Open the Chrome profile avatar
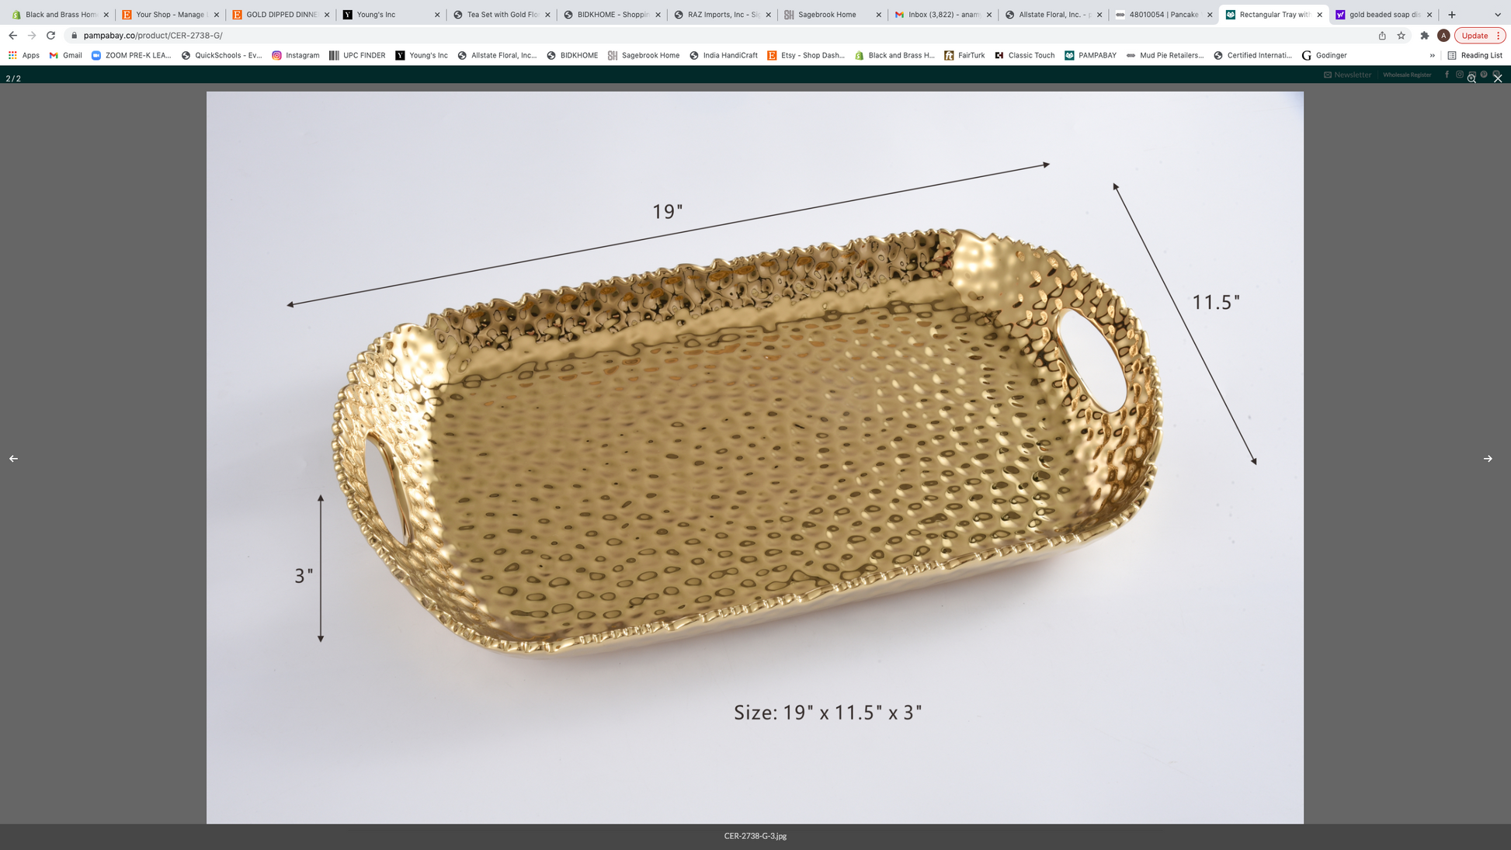Image resolution: width=1511 pixels, height=850 pixels. (x=1443, y=36)
